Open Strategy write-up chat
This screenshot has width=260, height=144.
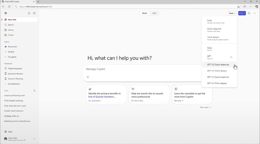11,116
